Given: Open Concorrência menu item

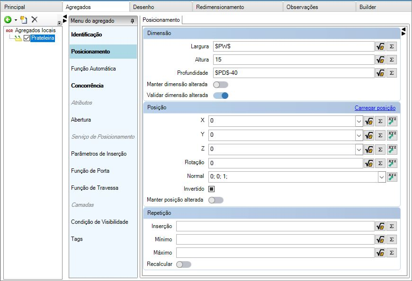Looking at the screenshot, I should [103, 86].
